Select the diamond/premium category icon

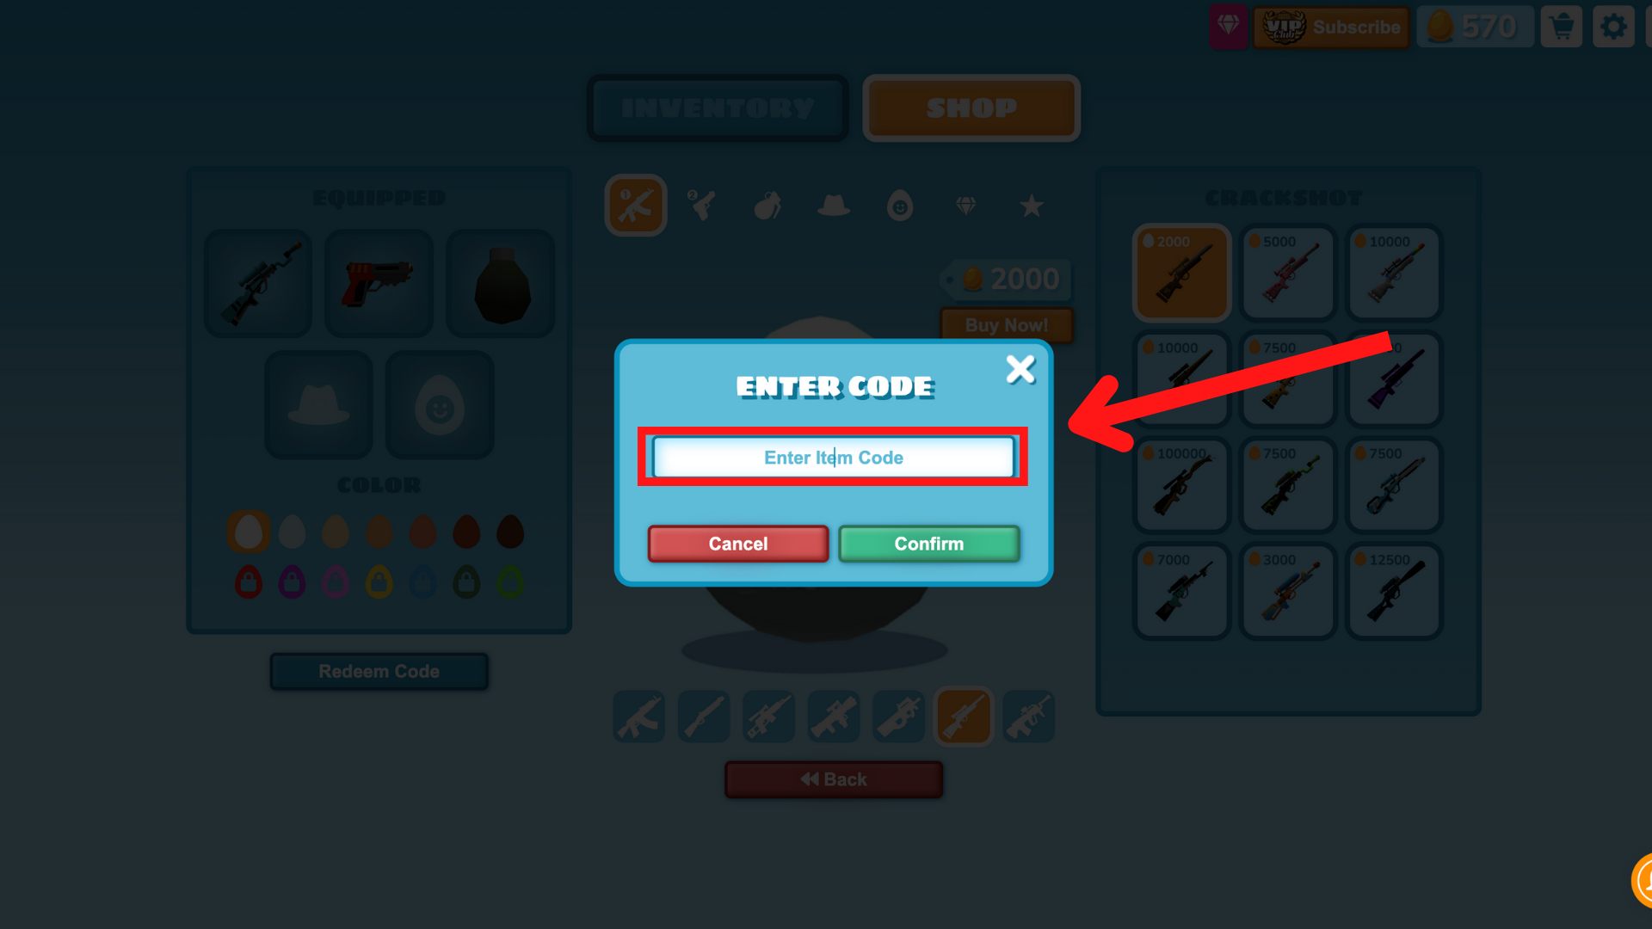(x=967, y=204)
